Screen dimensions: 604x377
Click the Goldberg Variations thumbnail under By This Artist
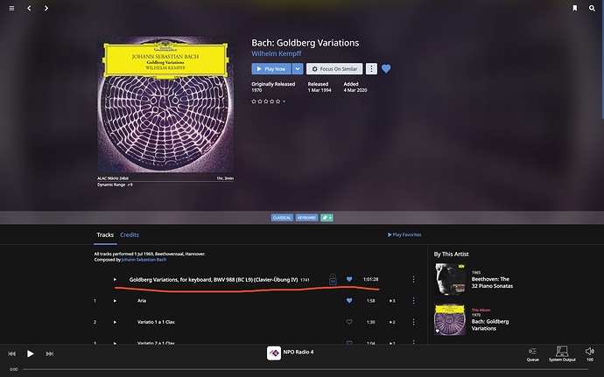click(x=450, y=319)
